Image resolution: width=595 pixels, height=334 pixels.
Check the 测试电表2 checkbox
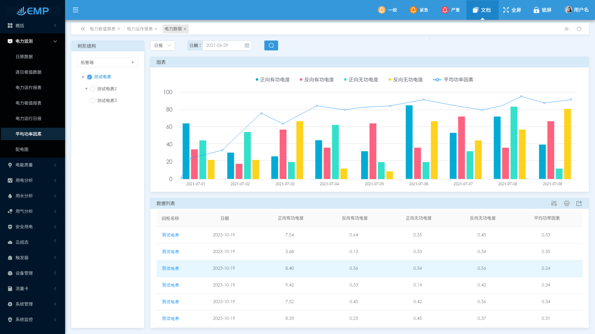coord(92,89)
